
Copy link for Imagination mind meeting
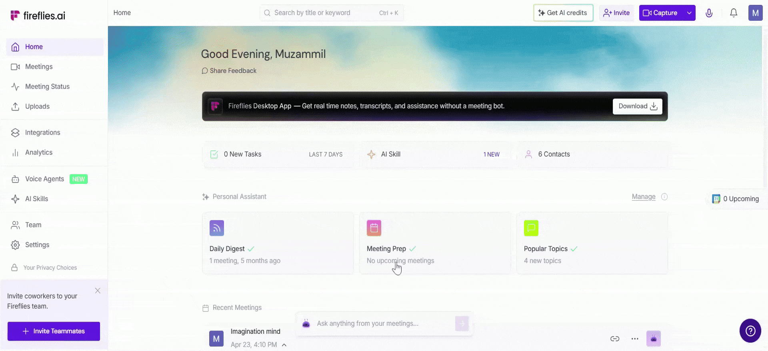615,339
